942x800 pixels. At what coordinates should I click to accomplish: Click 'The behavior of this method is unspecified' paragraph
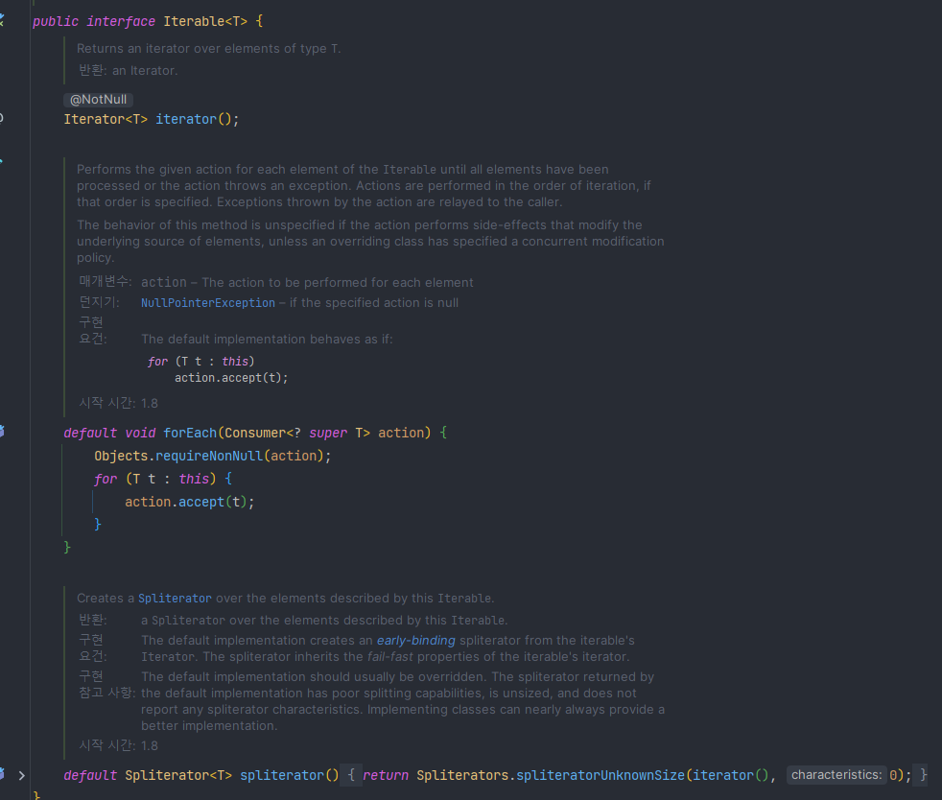(370, 241)
